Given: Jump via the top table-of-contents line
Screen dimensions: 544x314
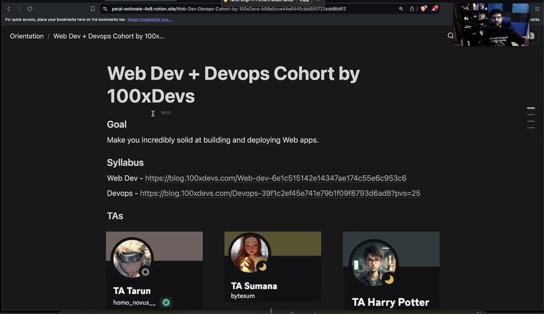Looking at the screenshot, I should click(x=531, y=108).
